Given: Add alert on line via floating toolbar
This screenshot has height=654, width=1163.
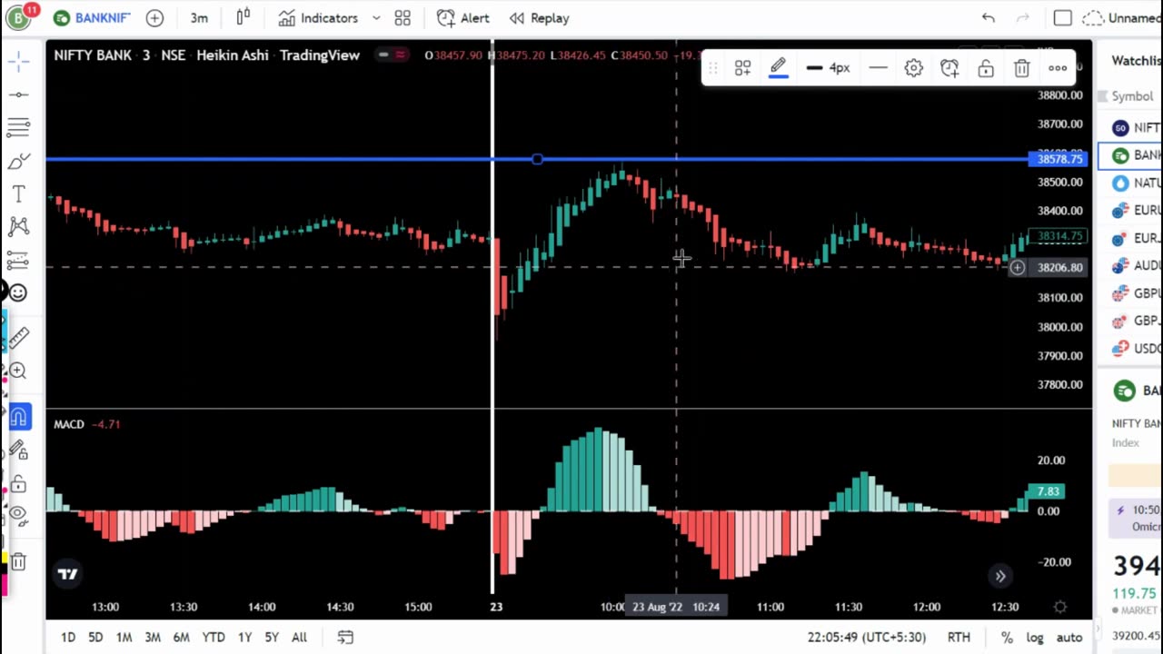Looking at the screenshot, I should [949, 68].
